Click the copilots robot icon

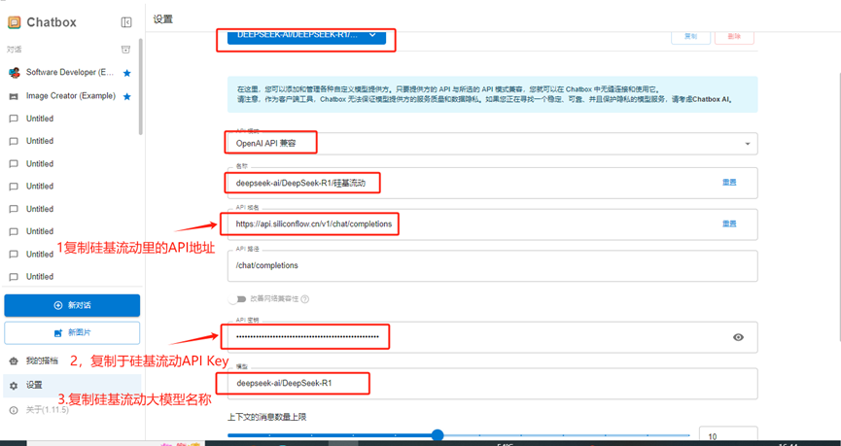point(14,361)
